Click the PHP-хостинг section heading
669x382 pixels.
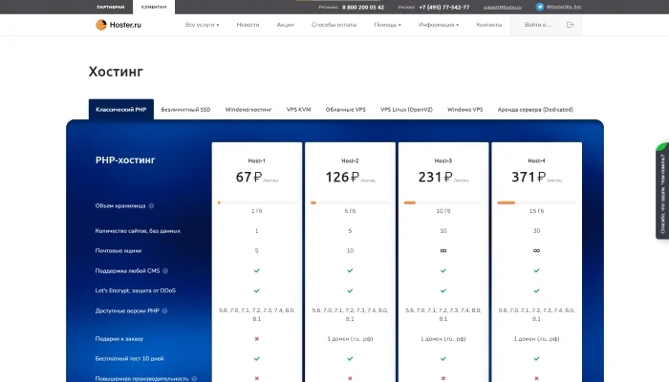pos(125,160)
